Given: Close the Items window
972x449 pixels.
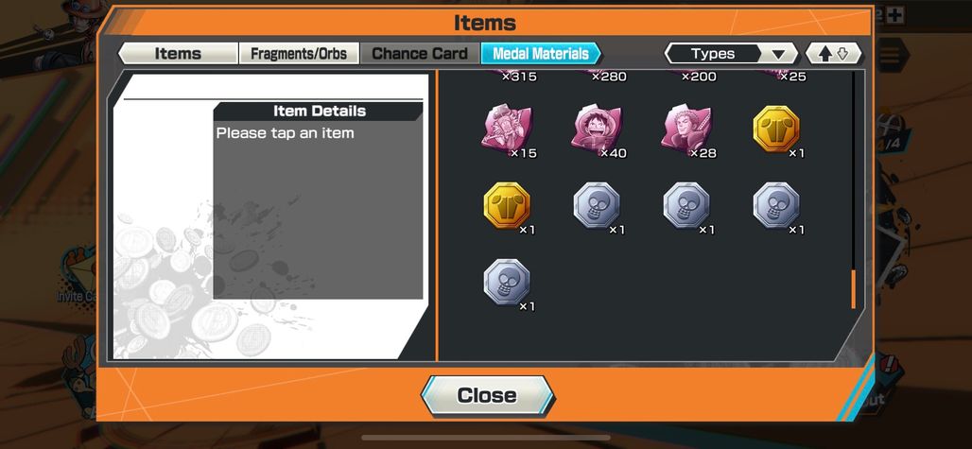Looking at the screenshot, I should (487, 396).
